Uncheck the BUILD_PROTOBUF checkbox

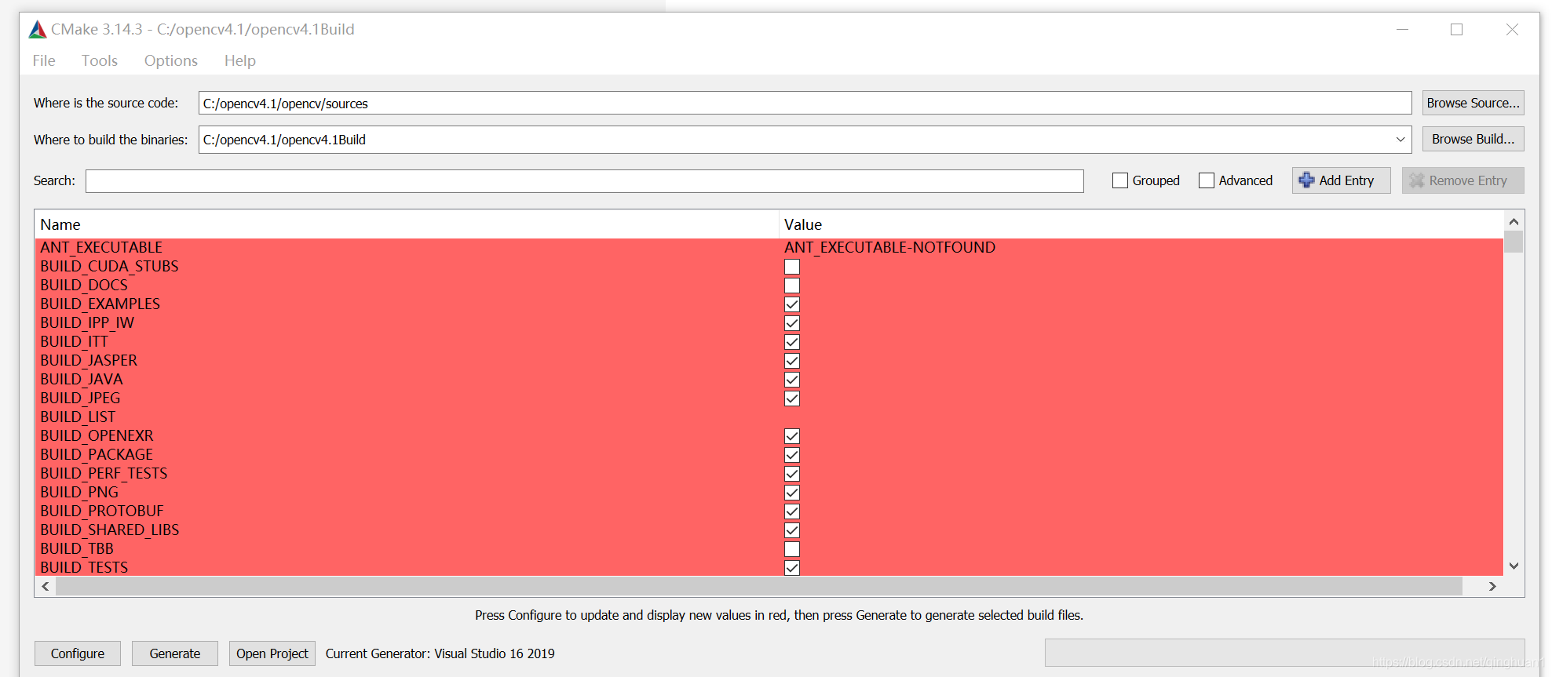(792, 511)
